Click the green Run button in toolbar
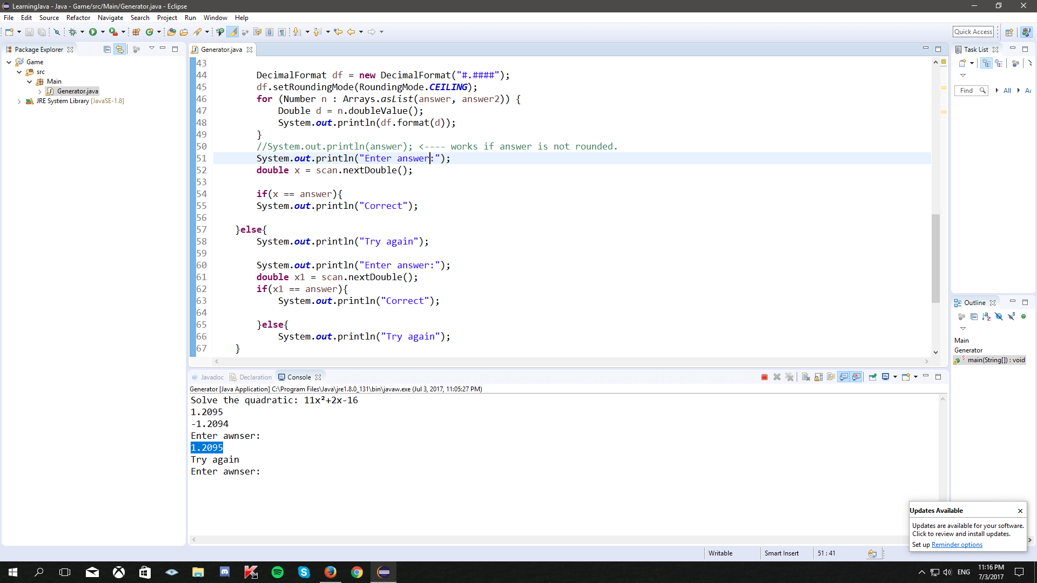 click(93, 32)
